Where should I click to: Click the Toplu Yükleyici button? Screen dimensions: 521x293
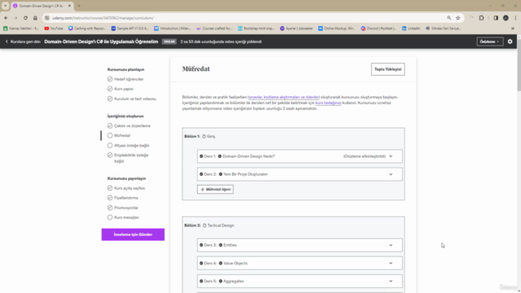[x=387, y=69]
